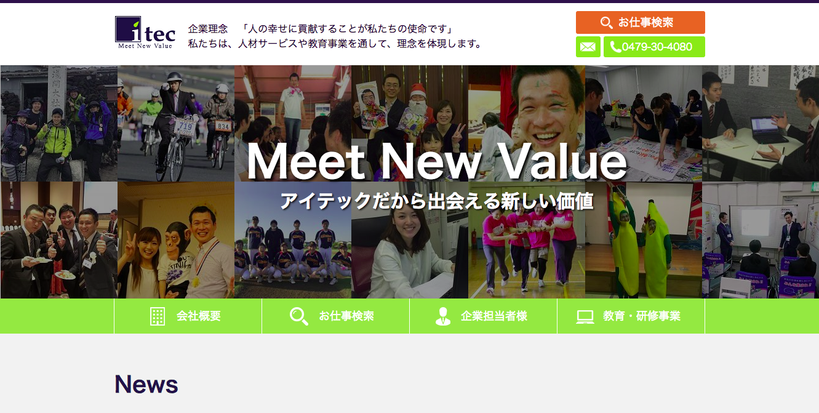Click the 0479-30-4080 phone button
The image size is (819, 413).
654,47
